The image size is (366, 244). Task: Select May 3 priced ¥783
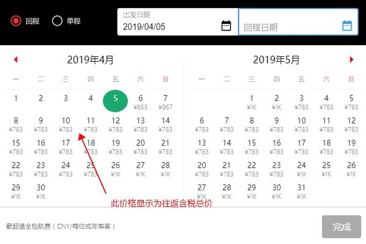301,102
